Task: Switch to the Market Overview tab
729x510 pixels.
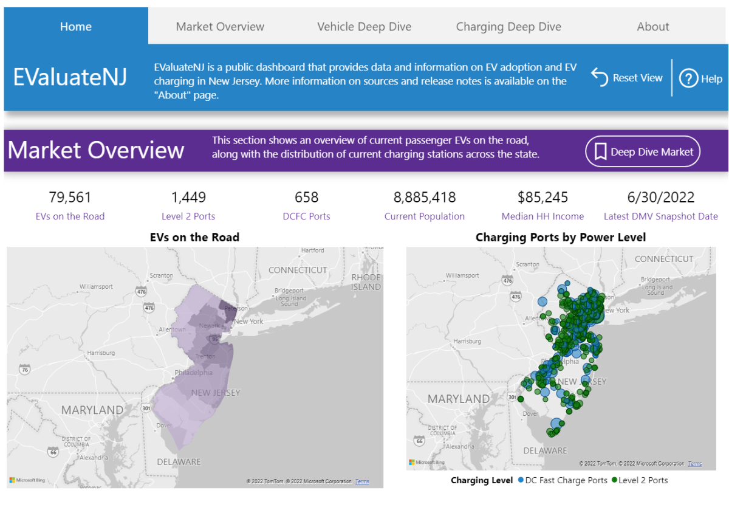Action: pos(220,27)
